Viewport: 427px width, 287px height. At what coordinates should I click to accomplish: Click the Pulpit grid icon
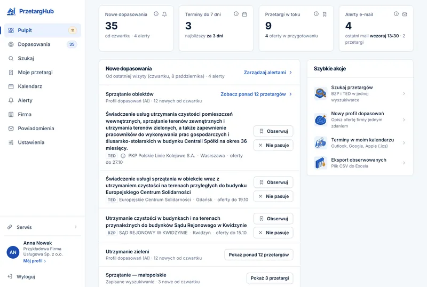(11, 30)
